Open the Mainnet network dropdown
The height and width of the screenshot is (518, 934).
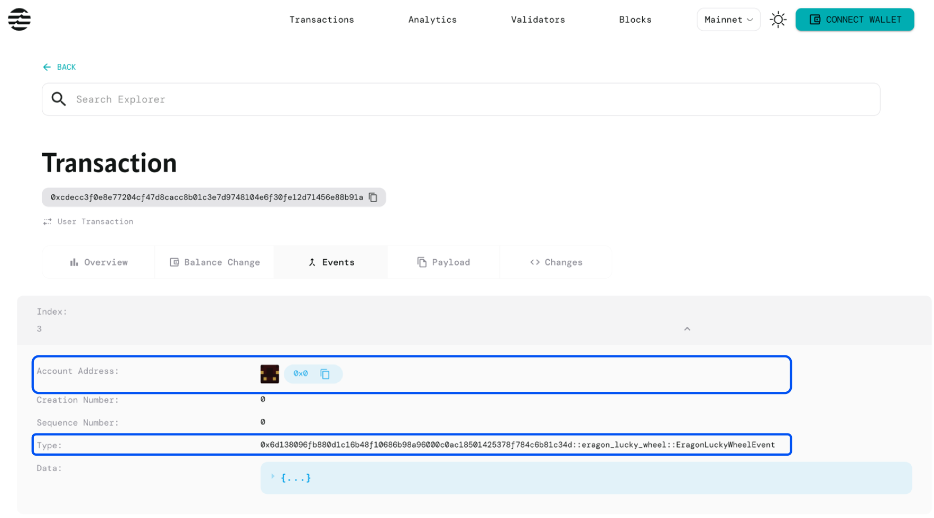[728, 20]
